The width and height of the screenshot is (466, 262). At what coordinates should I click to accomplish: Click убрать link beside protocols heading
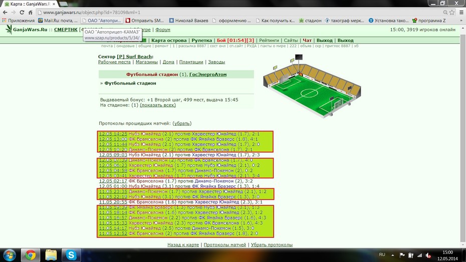point(182,123)
